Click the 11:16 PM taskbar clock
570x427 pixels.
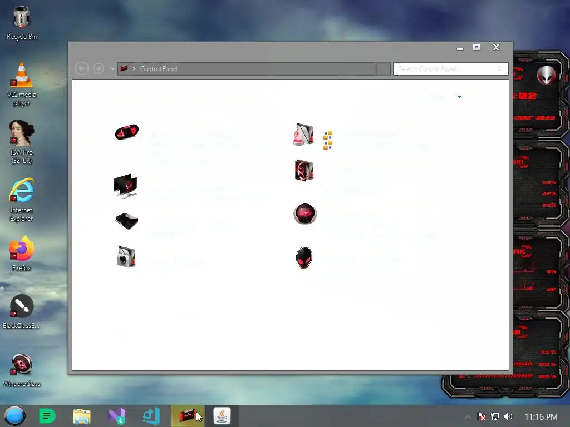point(541,417)
